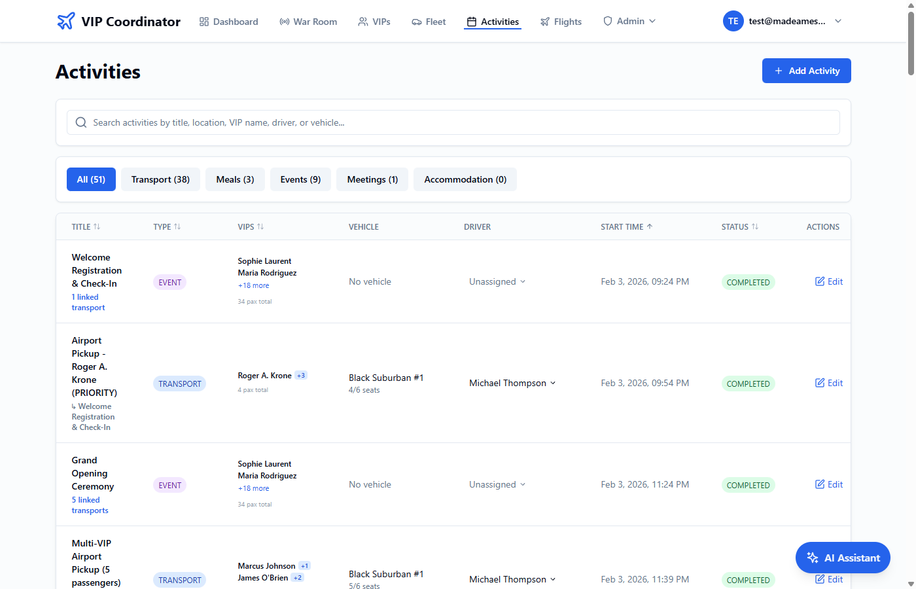916x589 pixels.
Task: Sort by Title column arrows icon
Action: (97, 226)
